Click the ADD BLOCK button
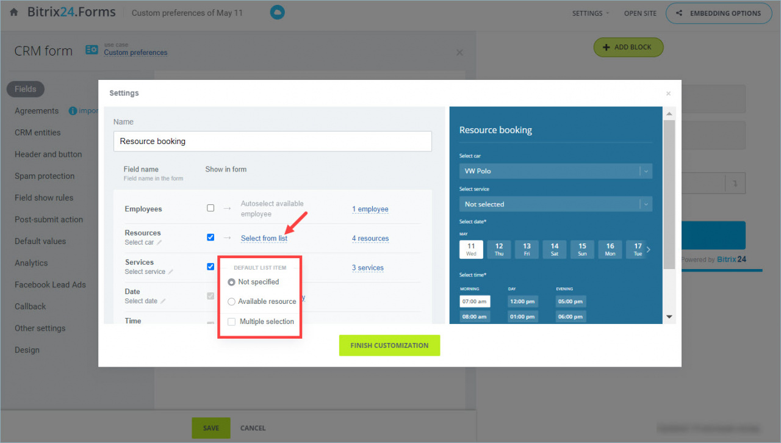This screenshot has width=781, height=443. (x=628, y=48)
